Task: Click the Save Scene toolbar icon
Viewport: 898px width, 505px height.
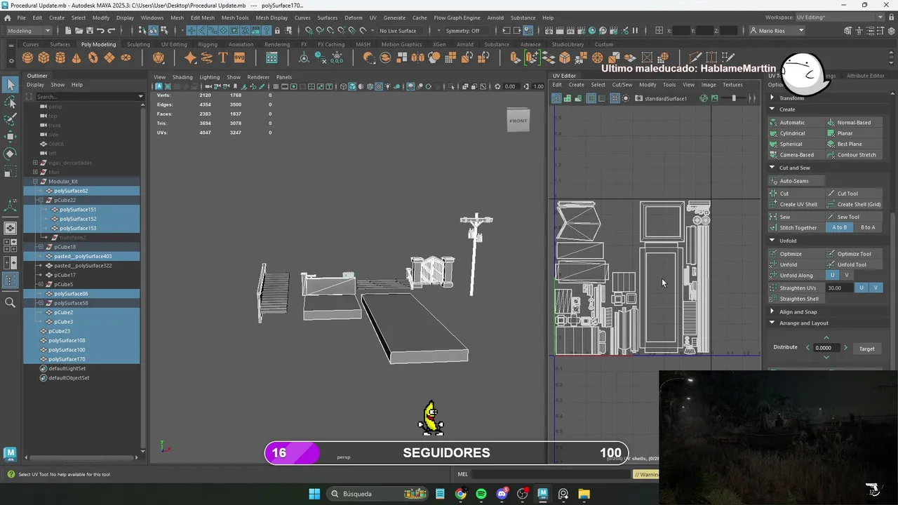Action: point(89,30)
